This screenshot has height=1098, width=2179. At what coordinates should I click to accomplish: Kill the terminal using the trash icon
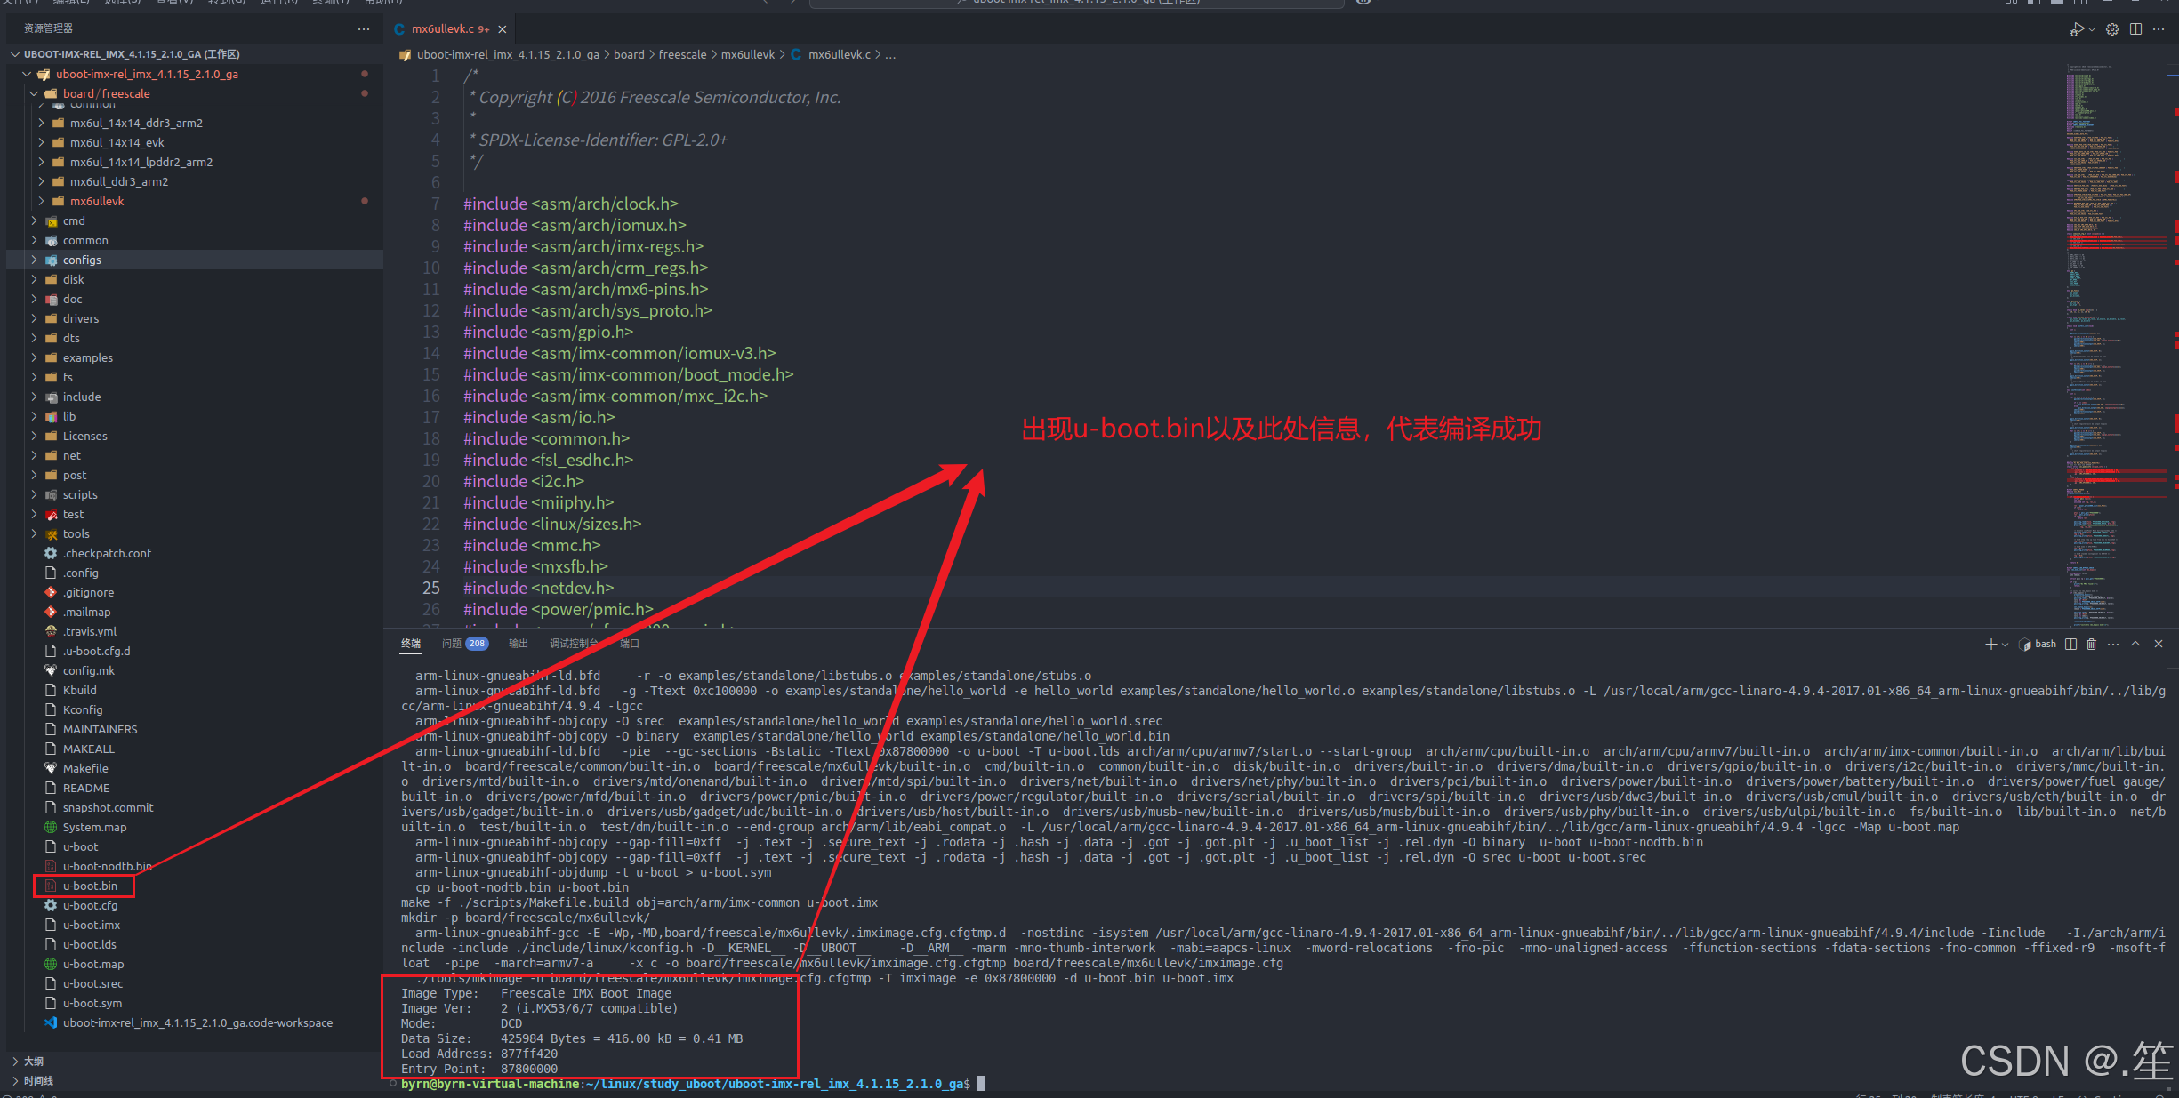[x=2091, y=644]
